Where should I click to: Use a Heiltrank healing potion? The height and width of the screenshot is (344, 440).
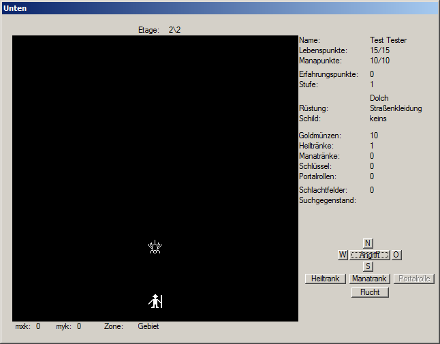pyautogui.click(x=326, y=279)
